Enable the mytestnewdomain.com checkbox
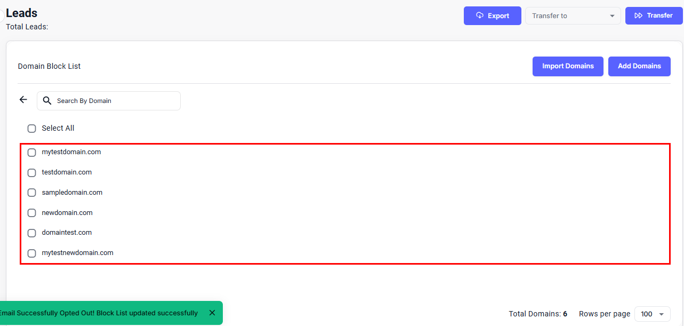Screen dimensions: 684x326 32,253
